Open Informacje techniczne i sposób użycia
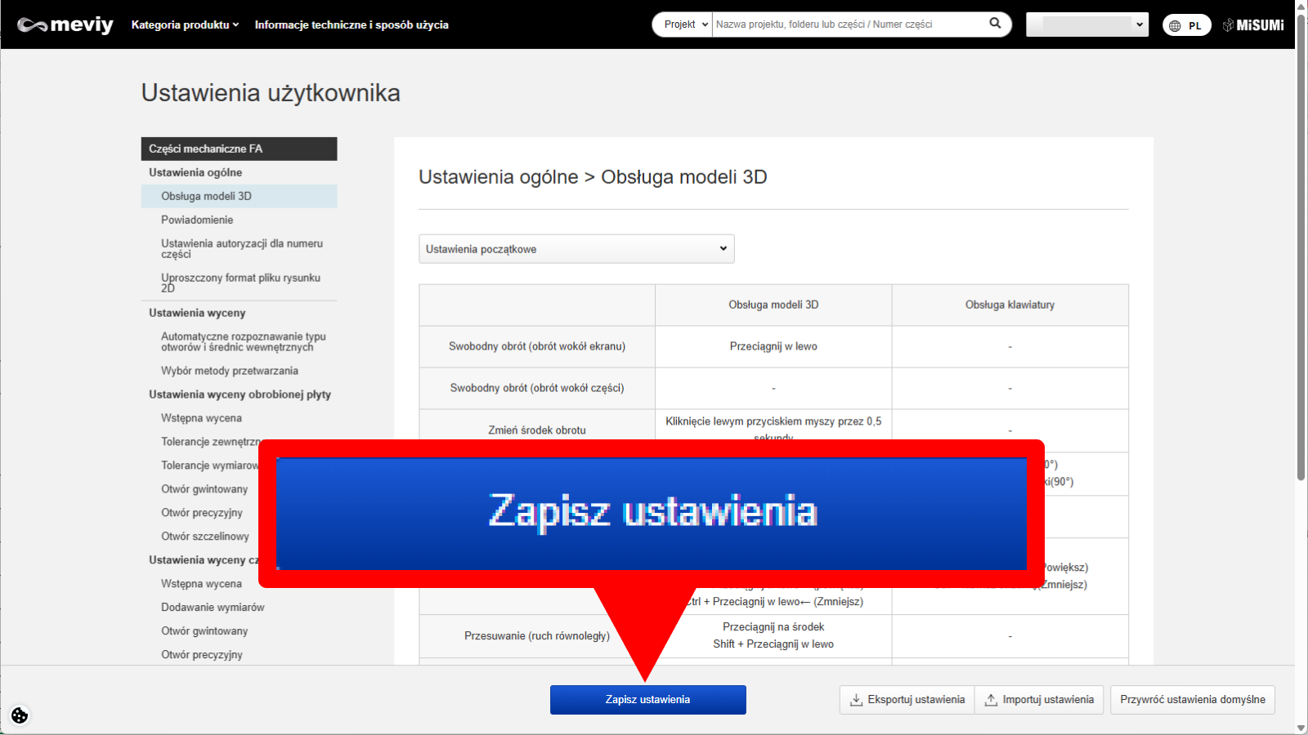Viewport: 1308px width, 735px height. point(352,24)
